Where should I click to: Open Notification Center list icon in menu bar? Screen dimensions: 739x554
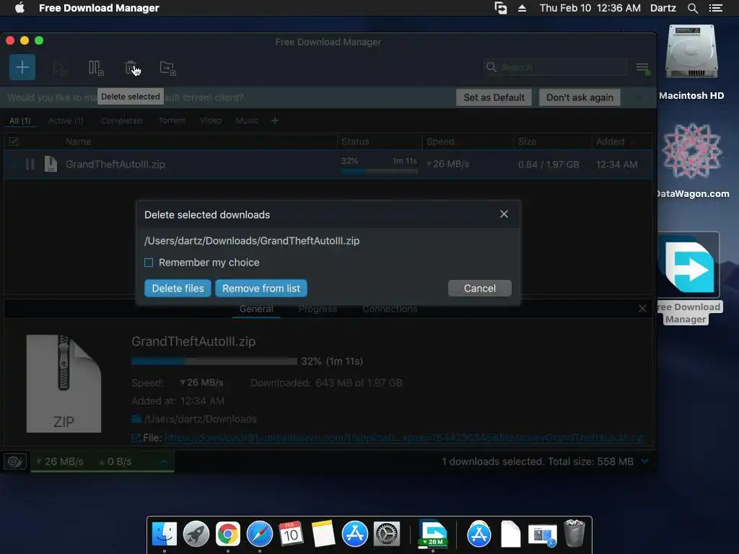point(716,8)
